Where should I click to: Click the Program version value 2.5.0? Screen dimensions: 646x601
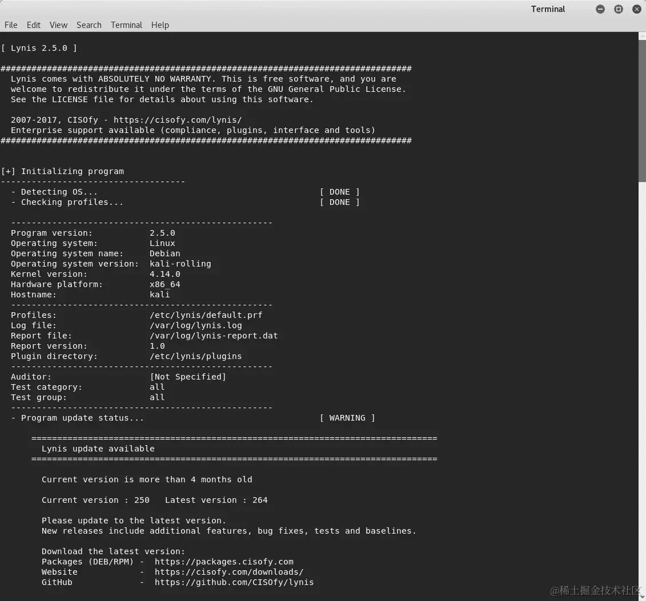tap(162, 233)
